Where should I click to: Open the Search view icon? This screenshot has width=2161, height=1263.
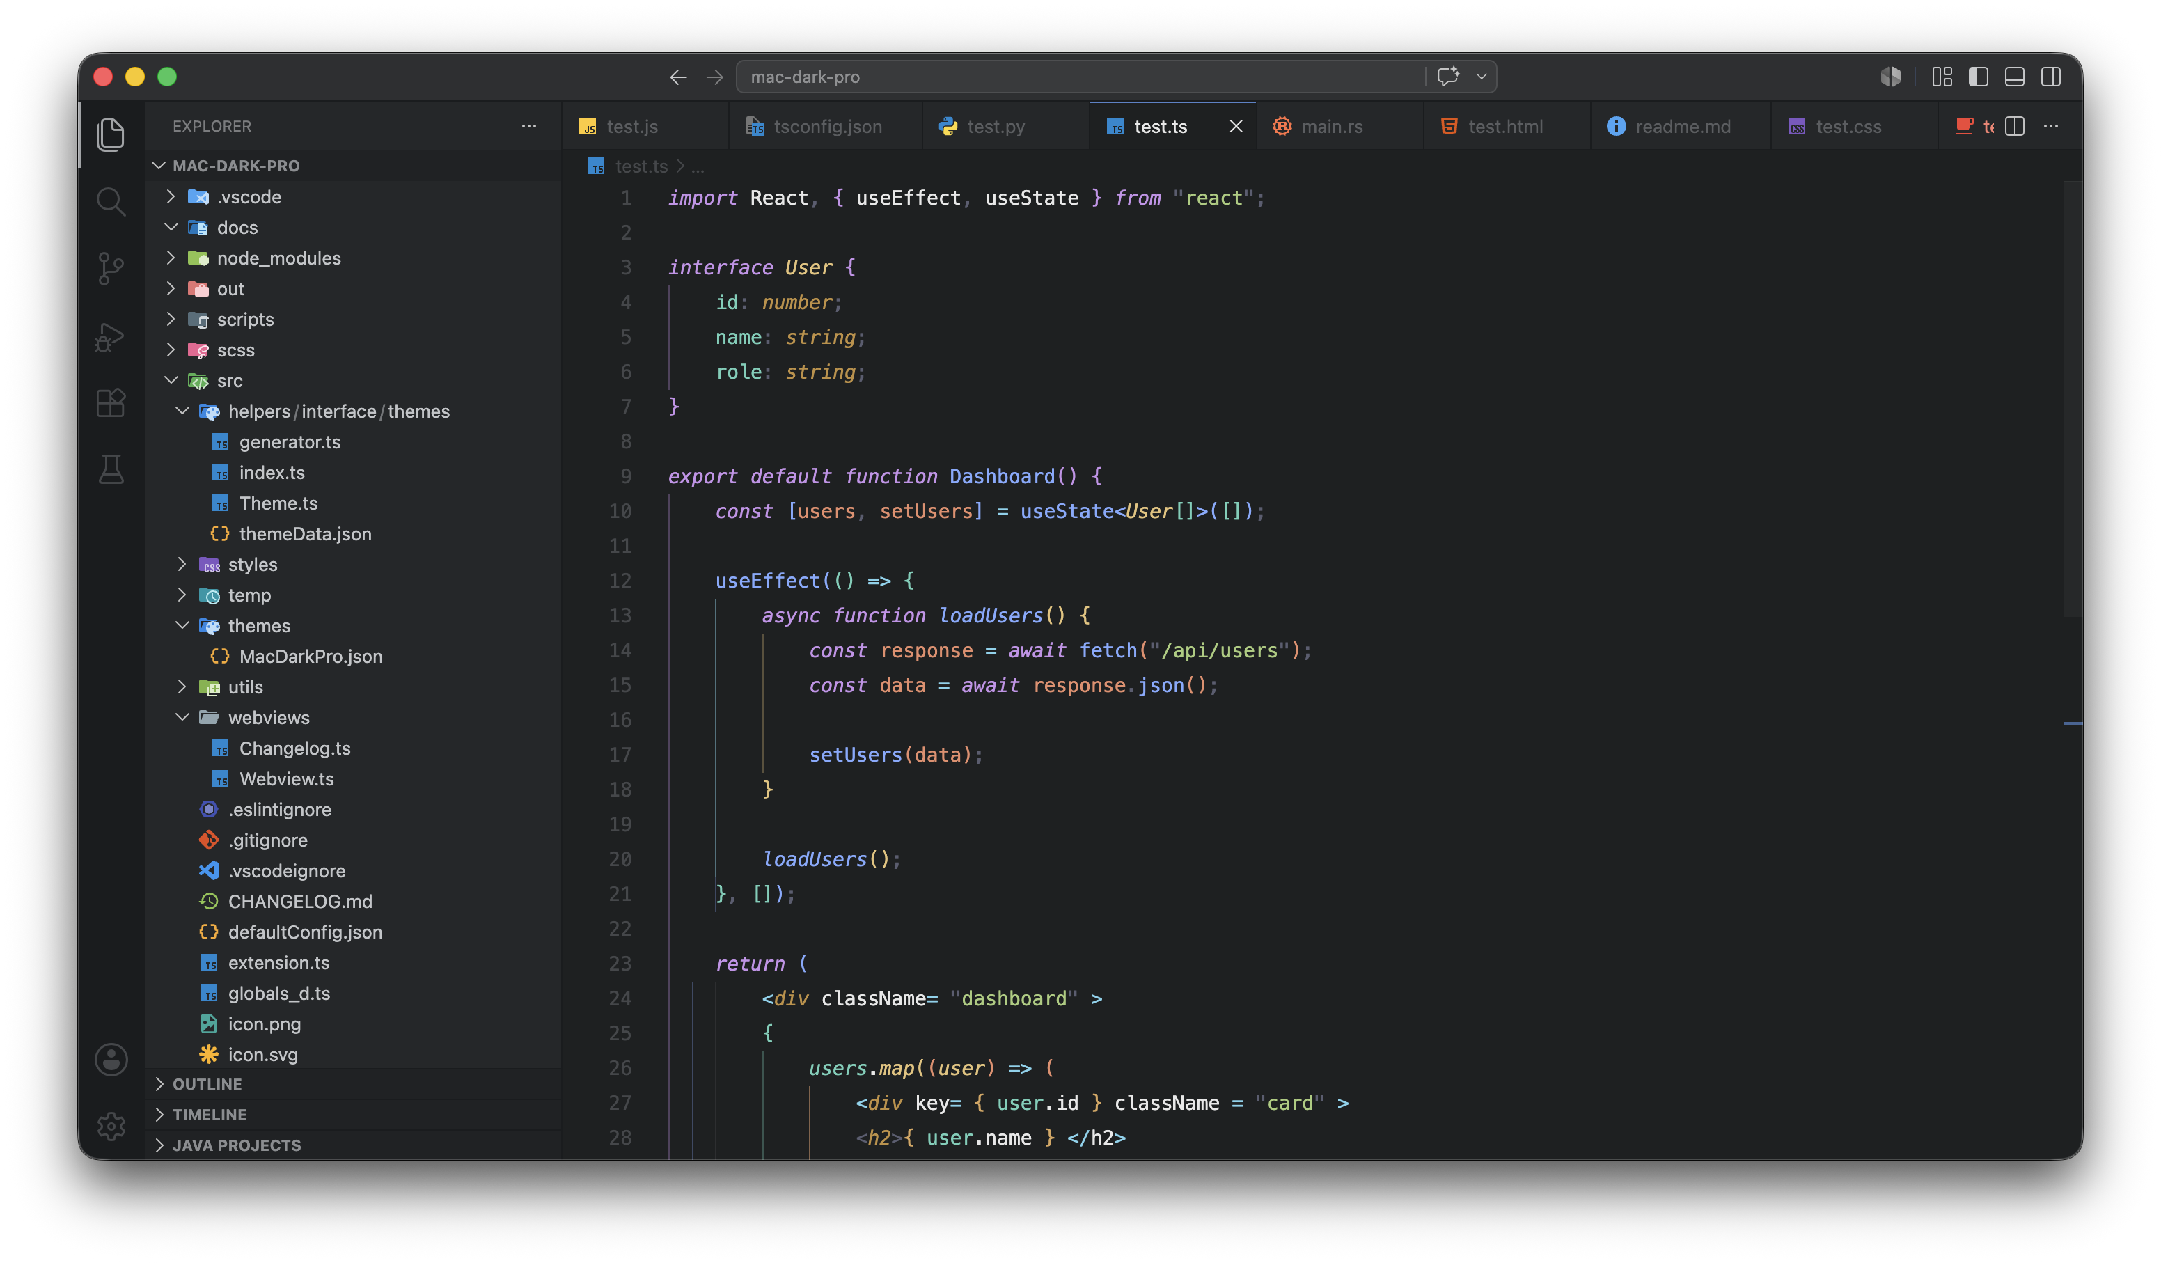coord(111,201)
